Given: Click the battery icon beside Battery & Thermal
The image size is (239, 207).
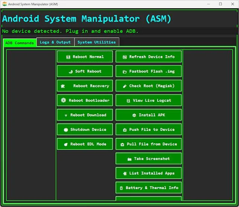Looking at the screenshot, I should click(121, 188).
